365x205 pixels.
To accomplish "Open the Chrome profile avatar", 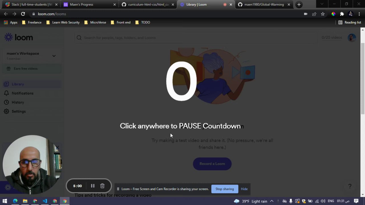I will tap(351, 14).
